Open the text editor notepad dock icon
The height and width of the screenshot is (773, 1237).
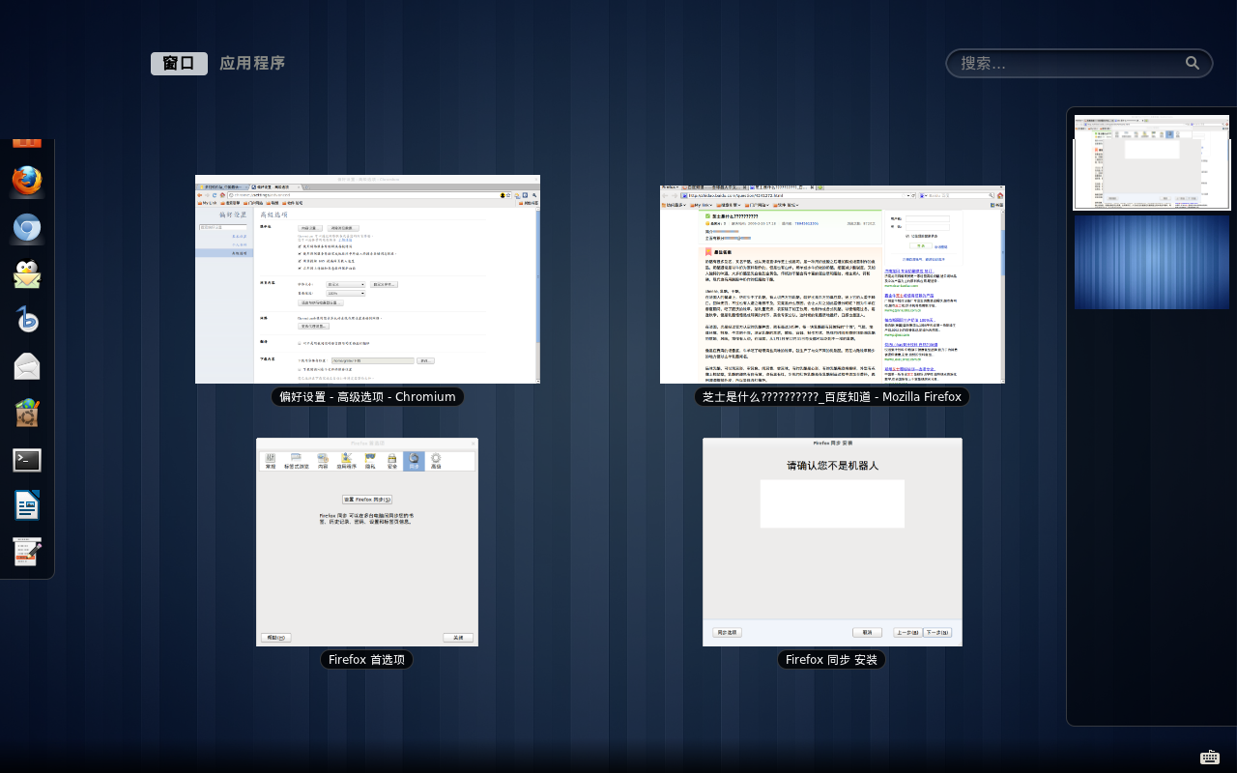click(x=27, y=552)
